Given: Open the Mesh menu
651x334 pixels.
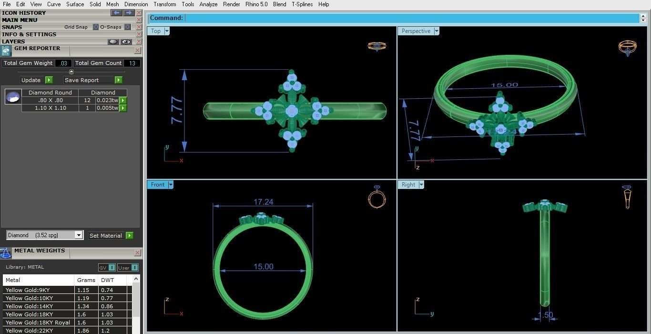Looking at the screenshot, I should pyautogui.click(x=112, y=4).
